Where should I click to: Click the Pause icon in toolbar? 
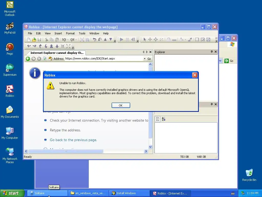[x=127, y=40]
